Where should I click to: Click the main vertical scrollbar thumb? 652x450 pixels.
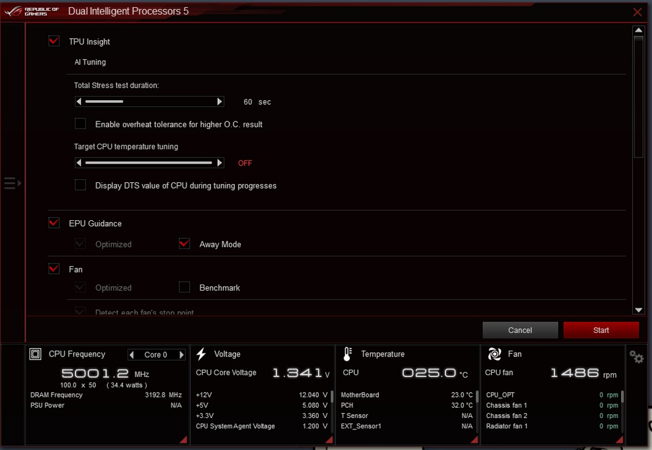[x=639, y=97]
